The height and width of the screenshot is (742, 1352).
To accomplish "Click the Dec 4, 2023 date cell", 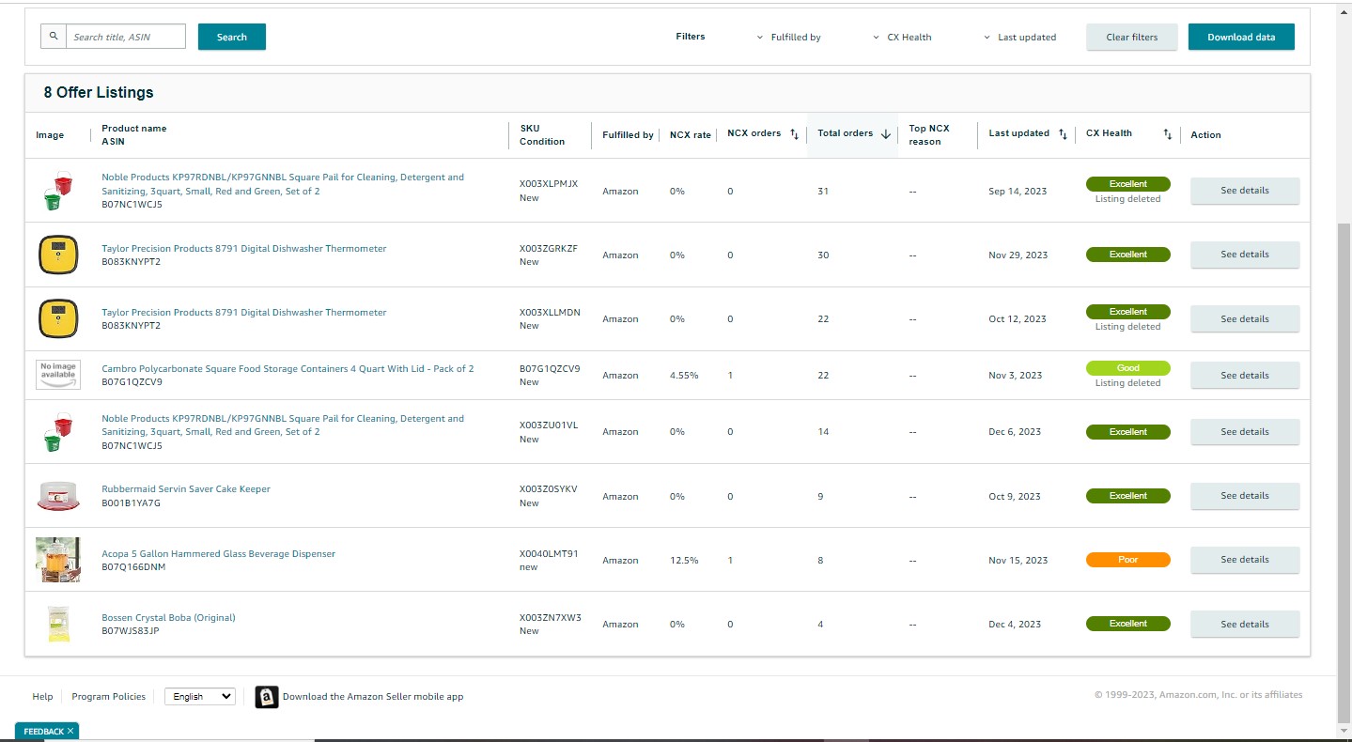I will point(1015,625).
